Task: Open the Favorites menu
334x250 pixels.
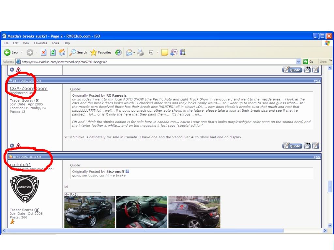Action: (40, 43)
